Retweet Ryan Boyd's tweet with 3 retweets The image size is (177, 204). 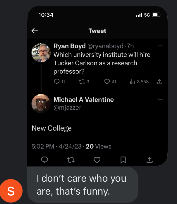click(x=82, y=82)
